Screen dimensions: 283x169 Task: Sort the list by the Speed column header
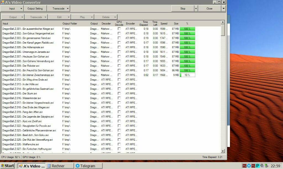(164, 24)
